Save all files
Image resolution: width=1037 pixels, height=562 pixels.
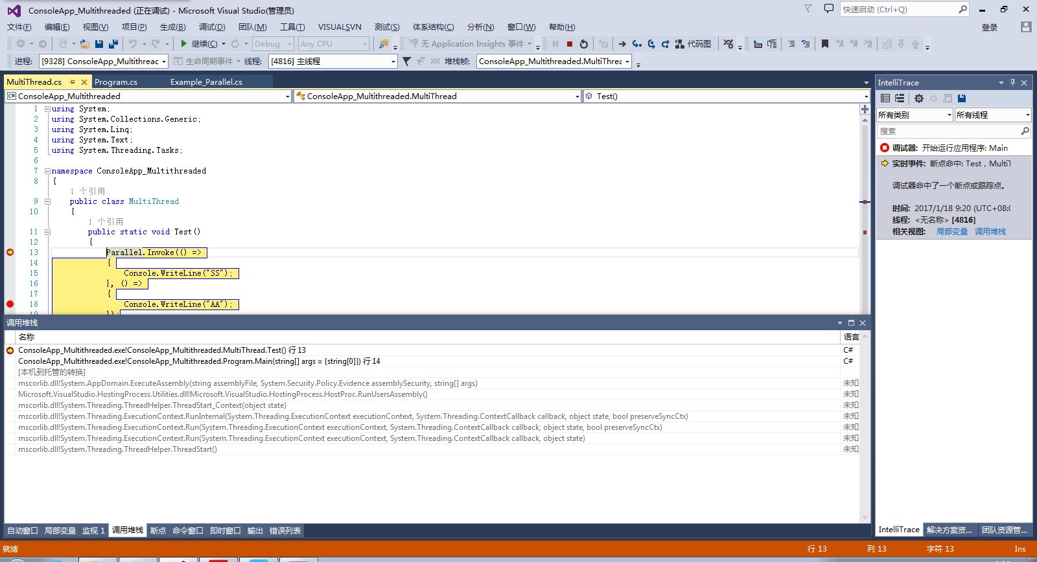click(x=113, y=44)
